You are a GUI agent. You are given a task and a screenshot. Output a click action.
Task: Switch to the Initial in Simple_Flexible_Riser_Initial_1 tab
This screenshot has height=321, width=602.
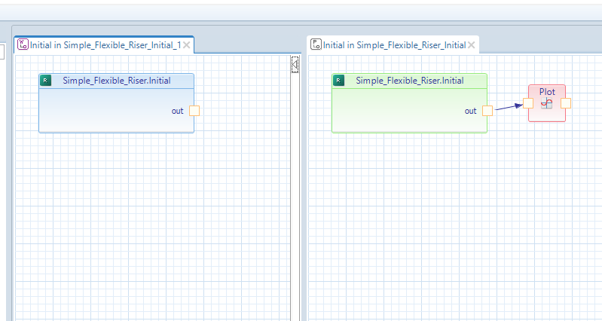coord(105,45)
